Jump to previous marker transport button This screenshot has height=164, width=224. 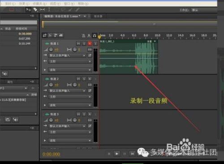click(132, 154)
